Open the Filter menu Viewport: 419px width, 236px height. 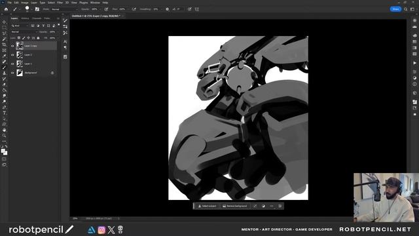click(60, 3)
